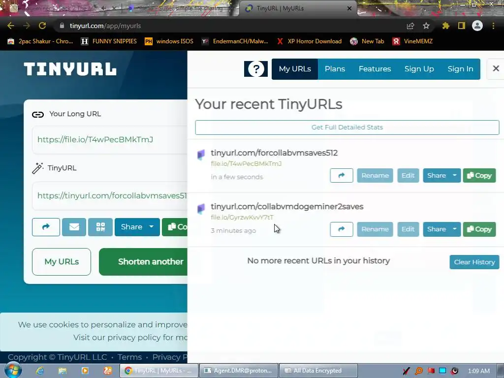This screenshot has width=504, height=378.
Task: Go back with the browser back arrow
Action: coord(11,26)
